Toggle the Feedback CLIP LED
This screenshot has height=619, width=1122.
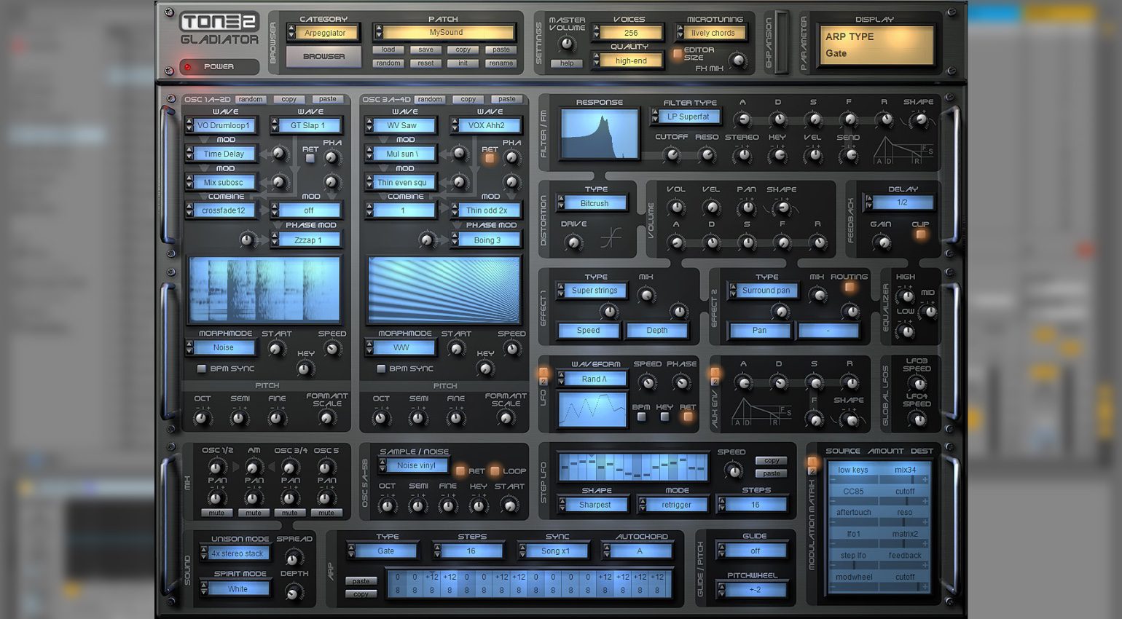[x=921, y=234]
